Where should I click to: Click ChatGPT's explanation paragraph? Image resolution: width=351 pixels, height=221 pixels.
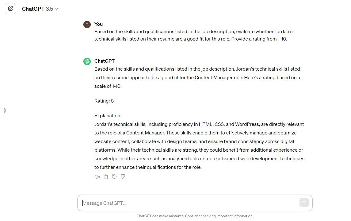[x=199, y=145]
